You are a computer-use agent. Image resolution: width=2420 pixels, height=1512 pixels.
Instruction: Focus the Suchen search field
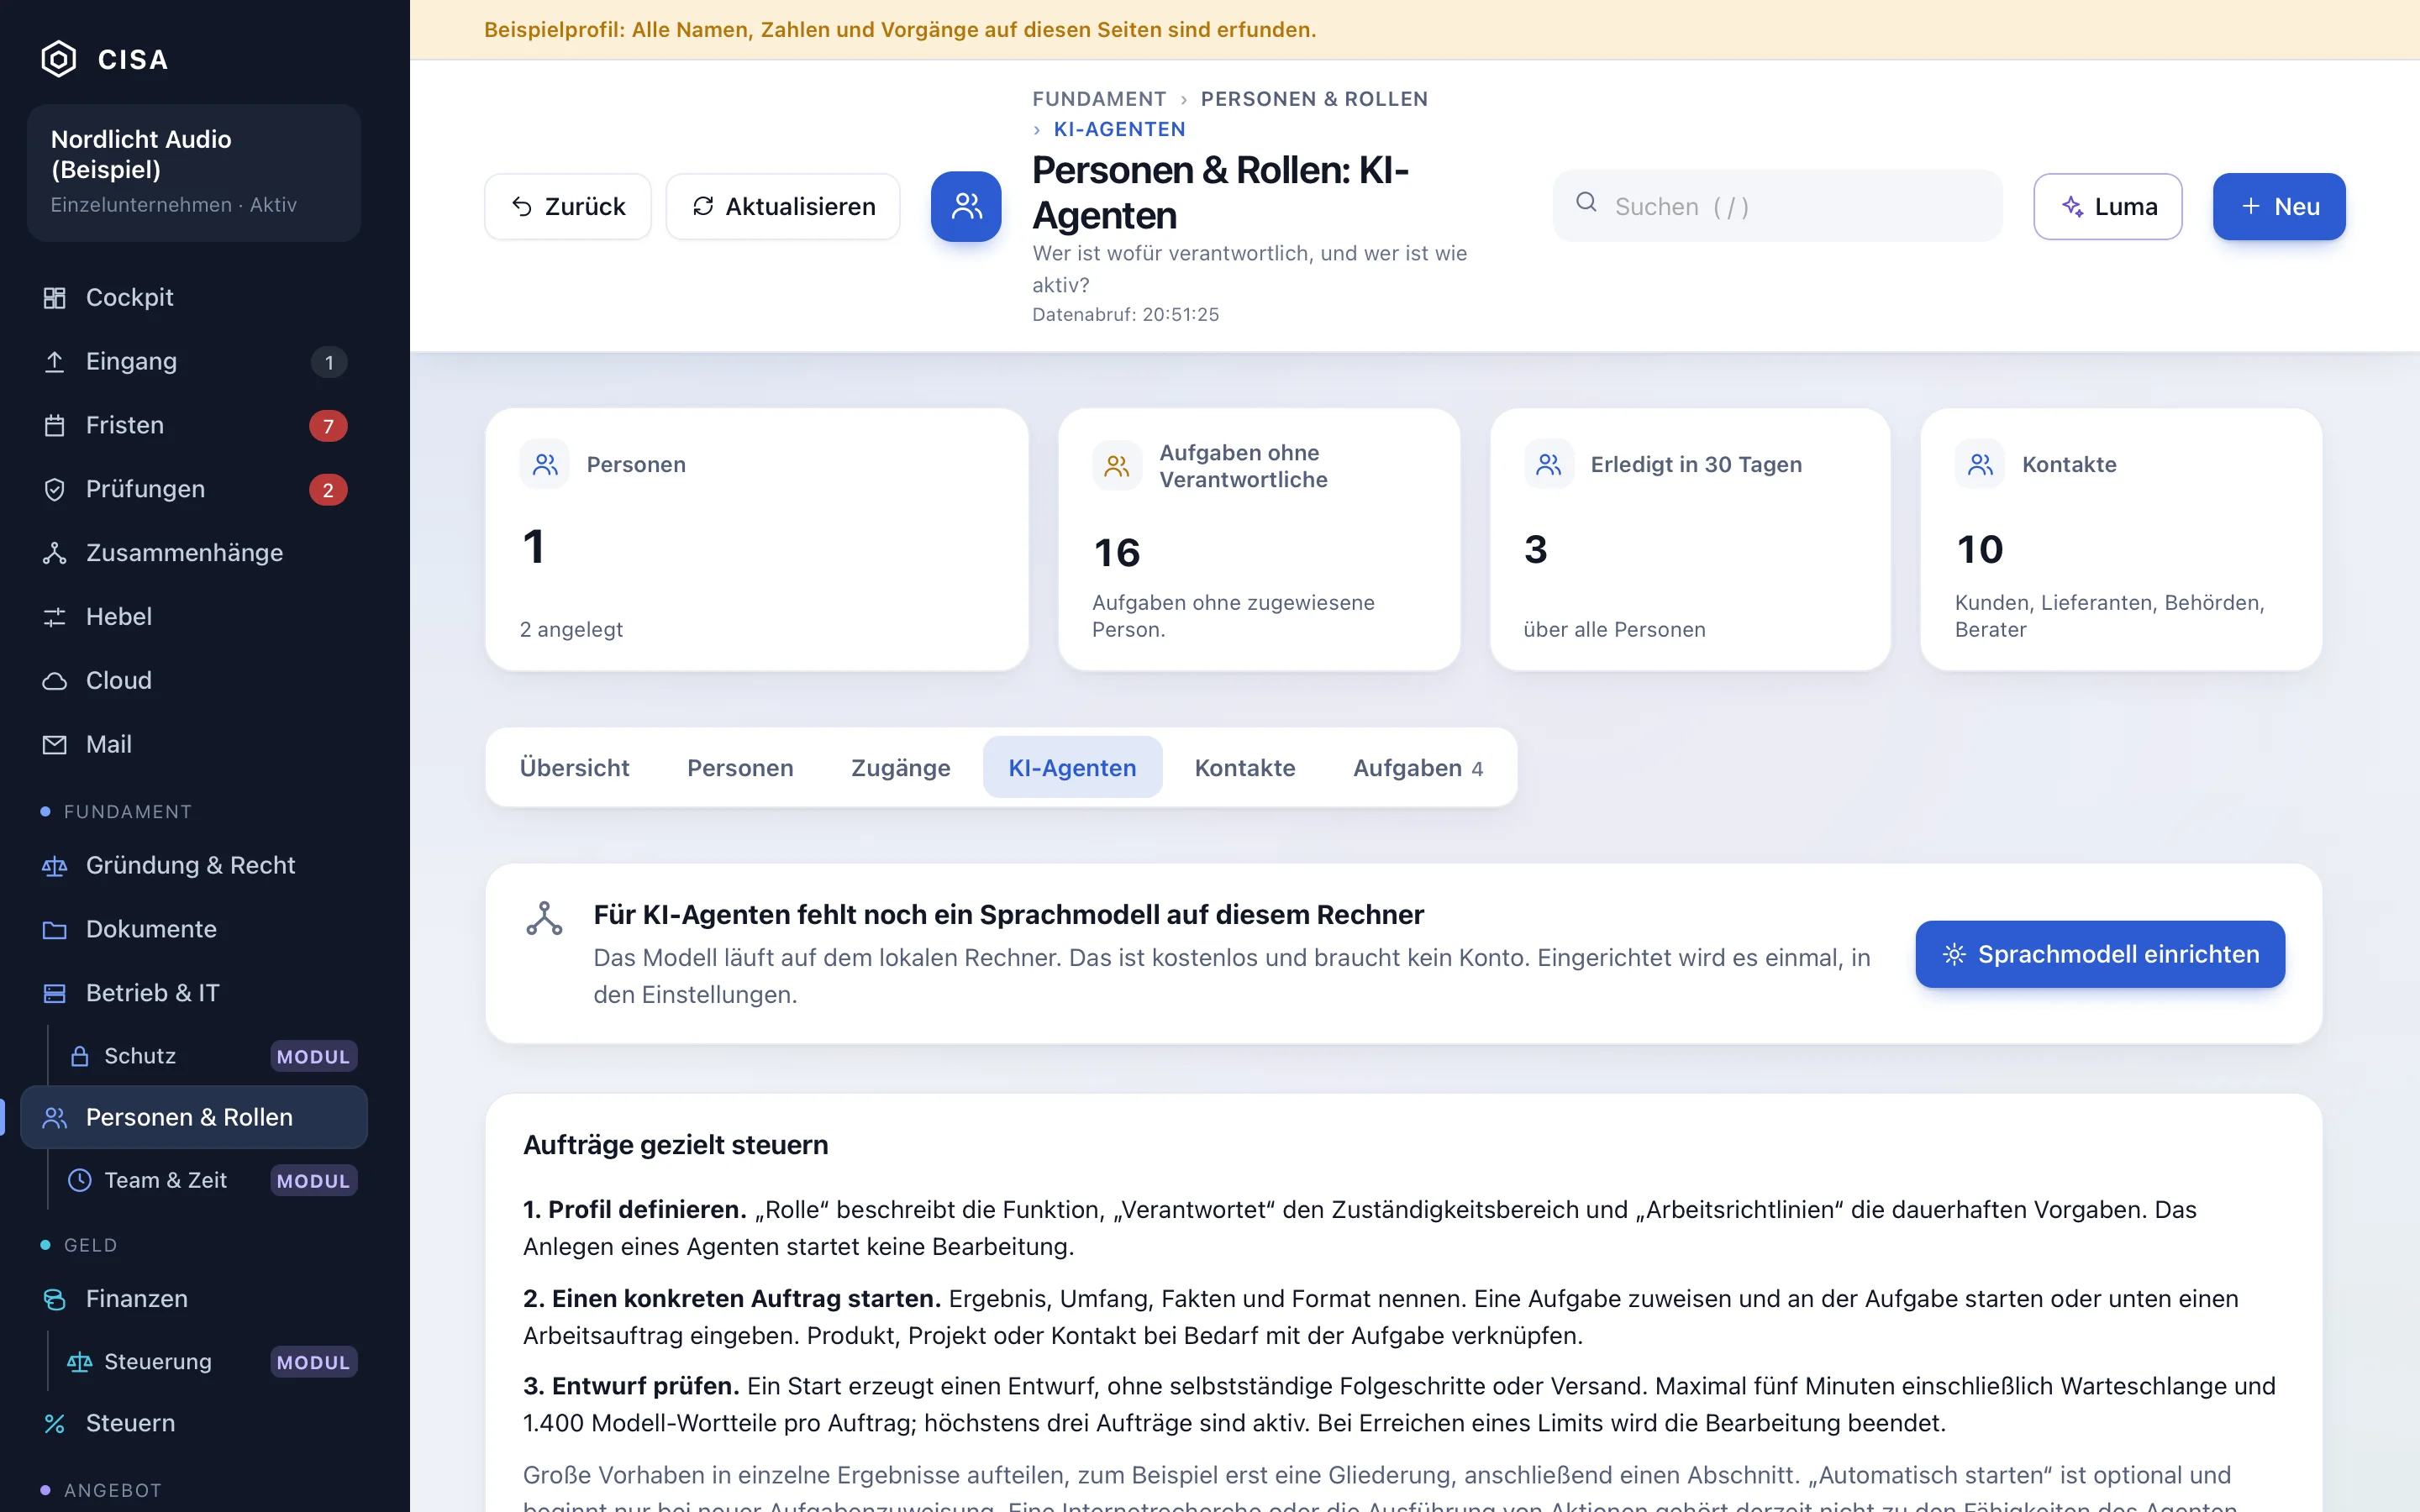click(1777, 206)
